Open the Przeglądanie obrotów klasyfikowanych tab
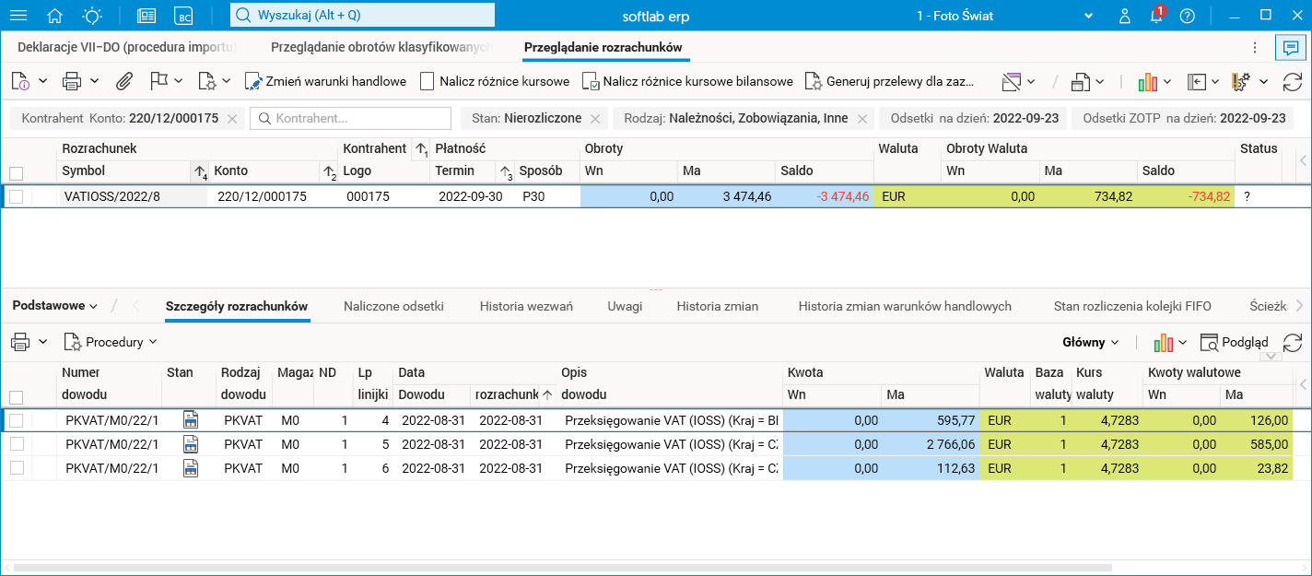 (x=380, y=46)
